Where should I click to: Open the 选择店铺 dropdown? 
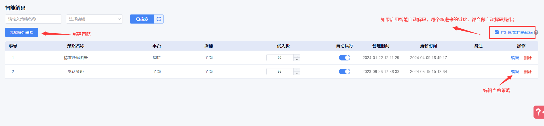click(x=94, y=19)
